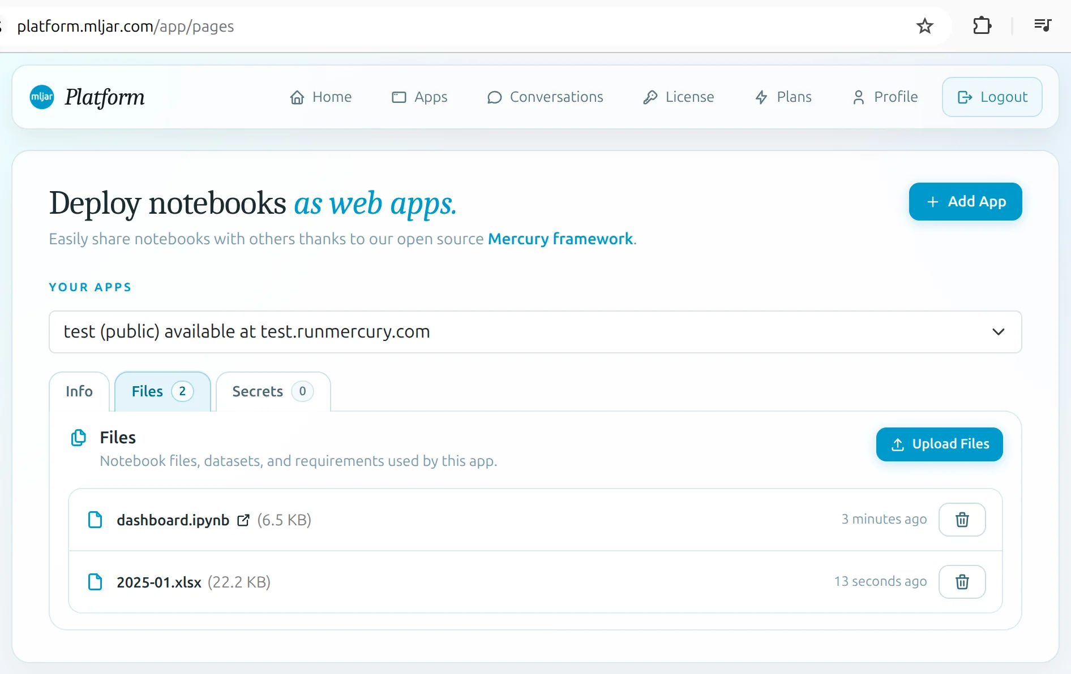
Task: Open the browser extensions puzzle icon
Action: pos(982,26)
